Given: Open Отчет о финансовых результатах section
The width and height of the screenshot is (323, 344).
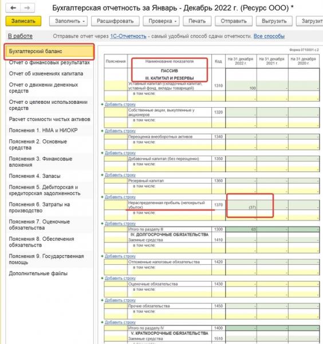Looking at the screenshot, I should 49,62.
